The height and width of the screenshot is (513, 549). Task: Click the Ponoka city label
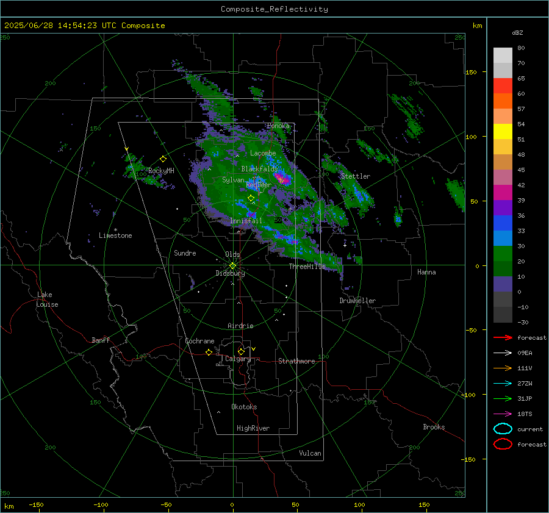(x=278, y=126)
